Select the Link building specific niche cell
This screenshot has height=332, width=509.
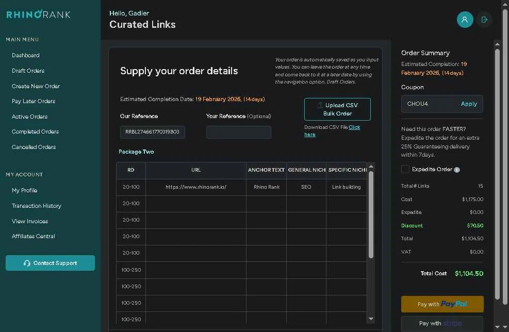click(347, 187)
